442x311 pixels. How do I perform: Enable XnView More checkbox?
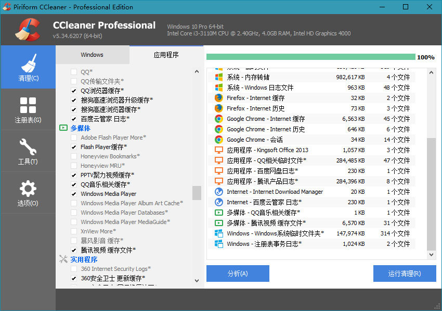[x=74, y=231]
